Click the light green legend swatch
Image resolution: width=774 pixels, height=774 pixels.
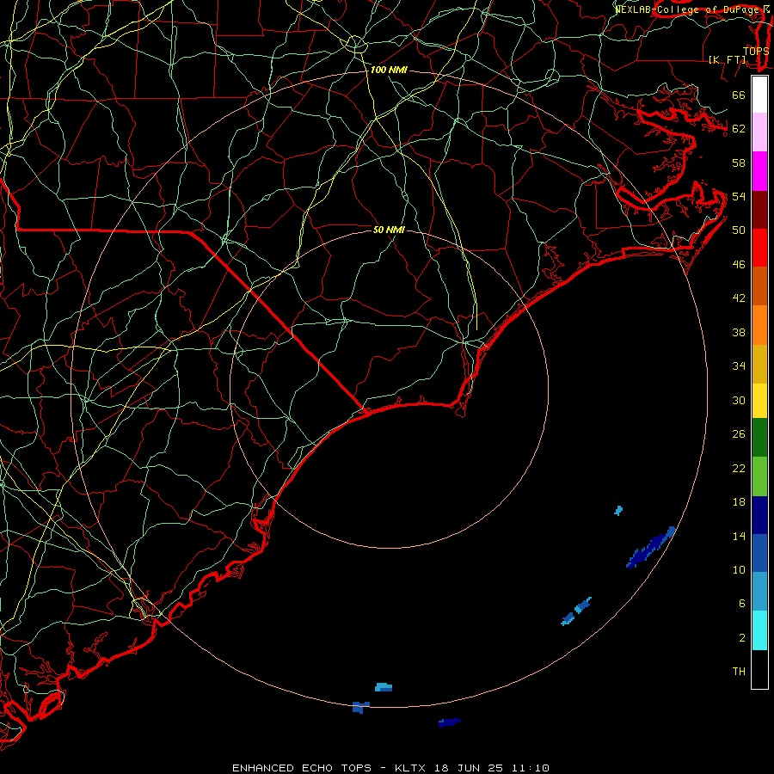click(x=759, y=476)
